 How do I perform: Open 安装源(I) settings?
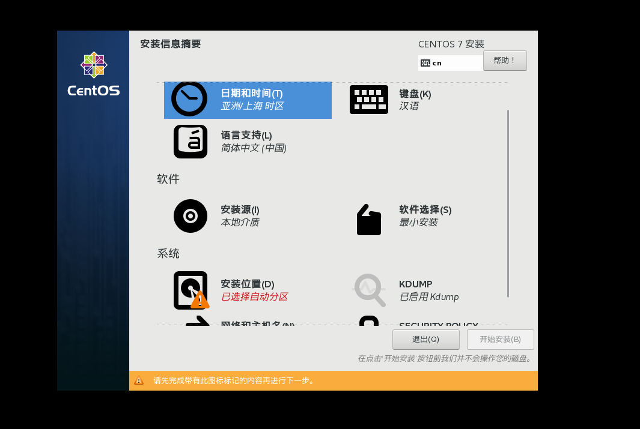240,210
